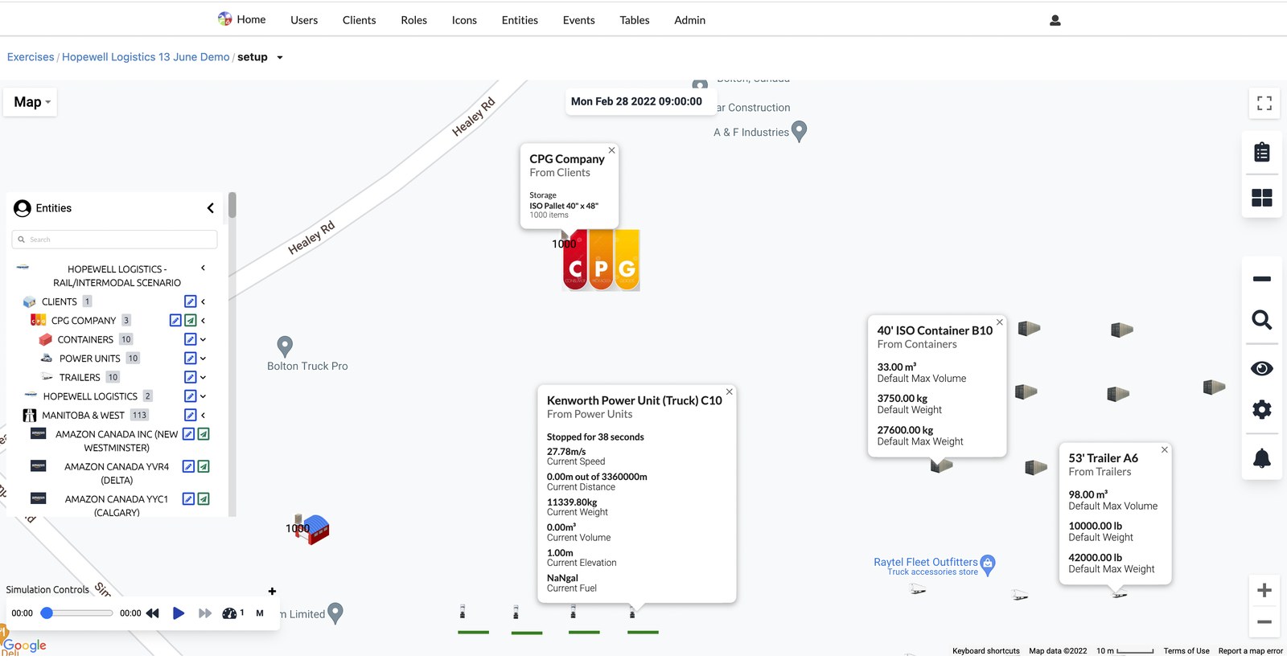The height and width of the screenshot is (664, 1287).
Task: Close the 53' Trailer A6 popup
Action: point(1164,450)
